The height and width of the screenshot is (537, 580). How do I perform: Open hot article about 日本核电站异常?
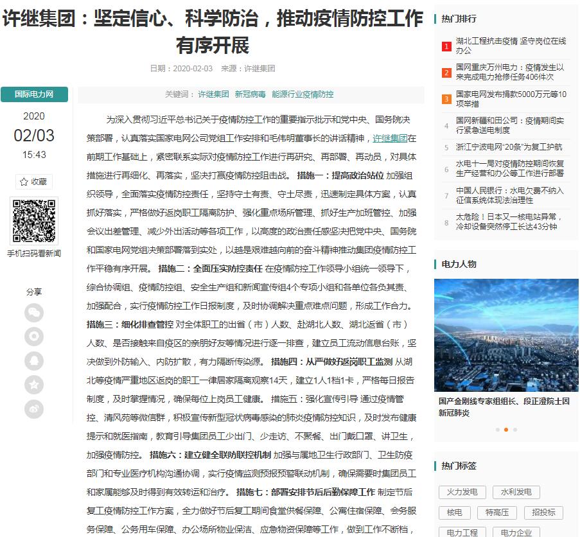pyautogui.click(x=509, y=222)
